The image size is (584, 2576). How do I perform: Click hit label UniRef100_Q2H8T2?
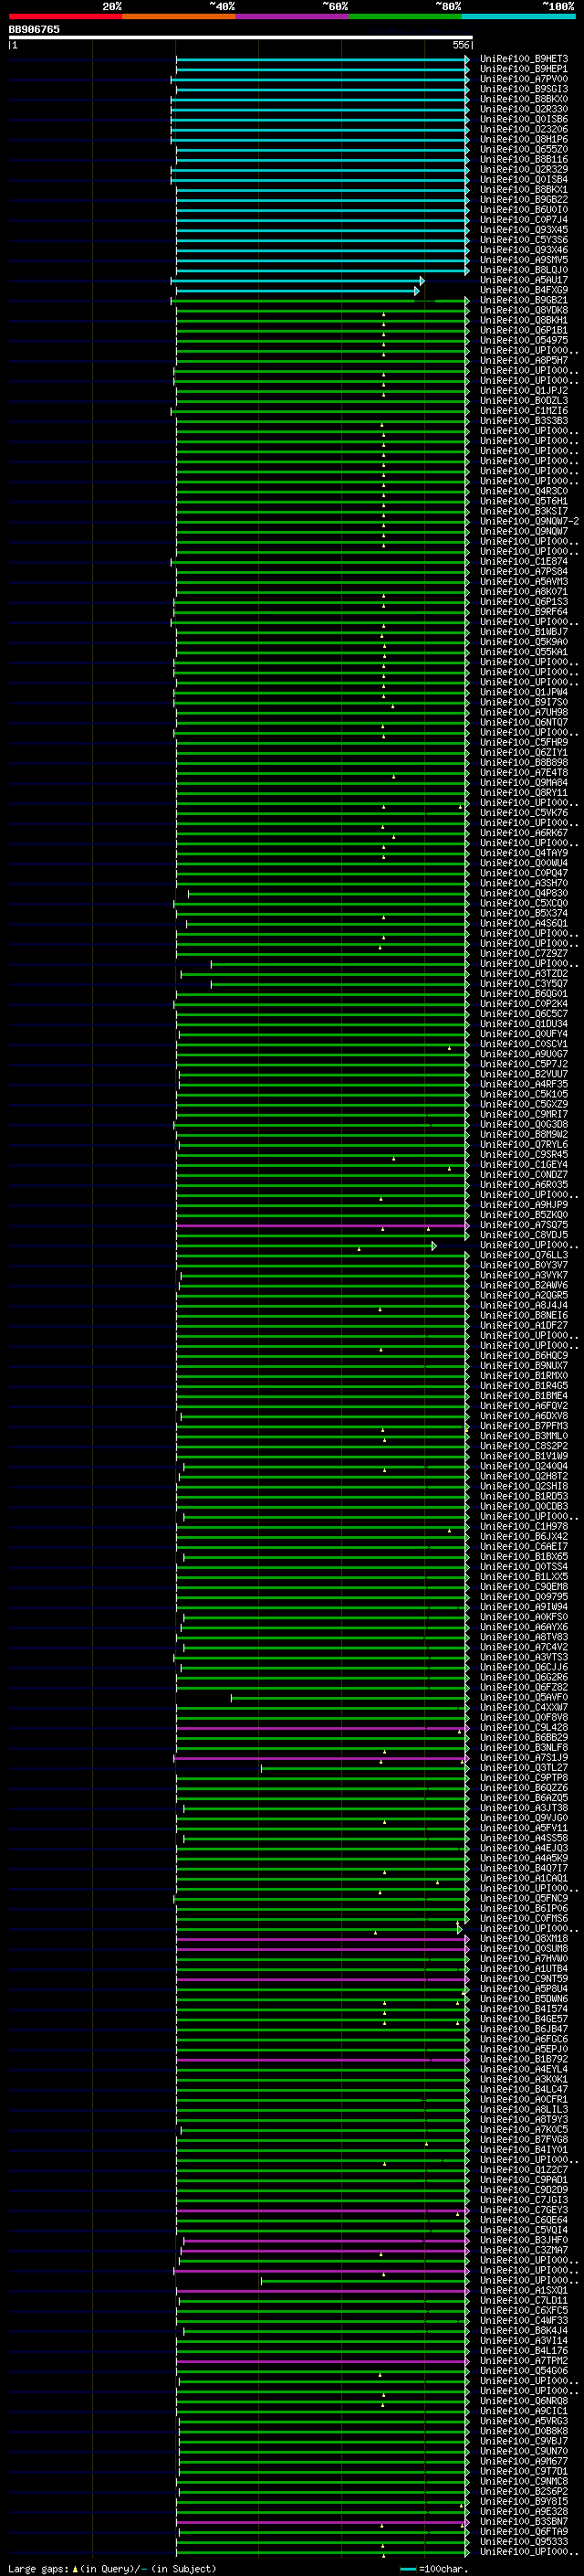coord(524,1476)
